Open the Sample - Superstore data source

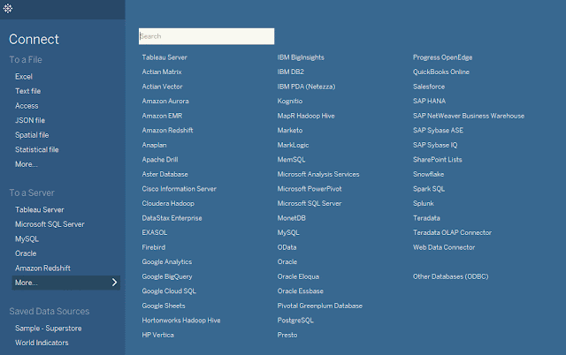[x=49, y=329]
